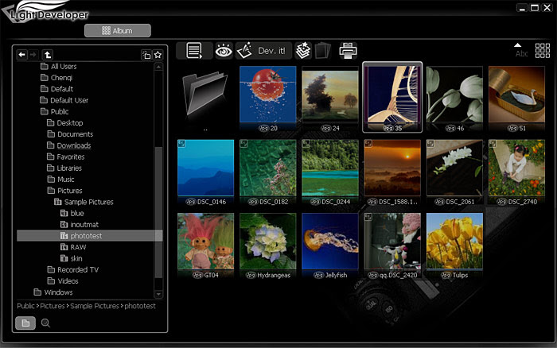Select the RAW folder in tree
Screen dimensions: 557x348
coord(78,247)
